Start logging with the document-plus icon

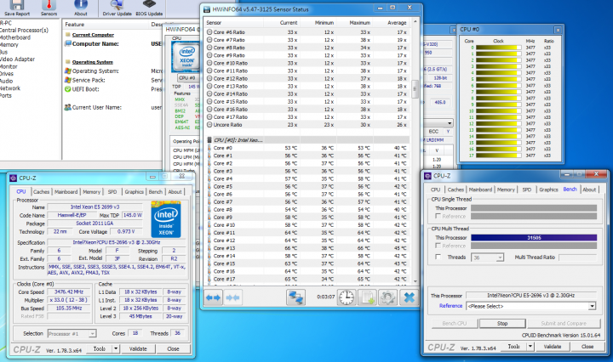click(x=368, y=297)
